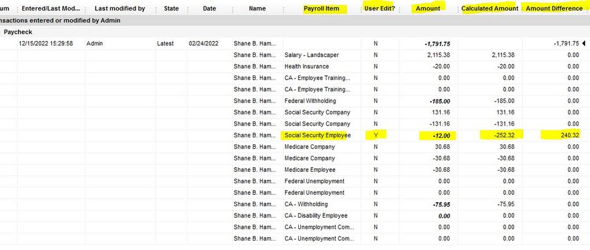Select the Amount column header
This screenshot has width=590, height=250.
(428, 8)
